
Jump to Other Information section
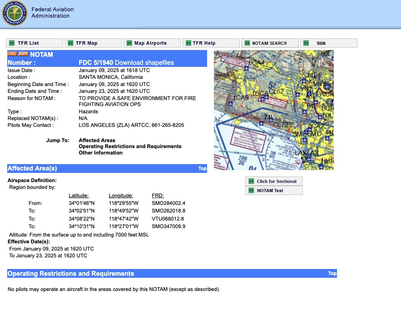tap(100, 153)
